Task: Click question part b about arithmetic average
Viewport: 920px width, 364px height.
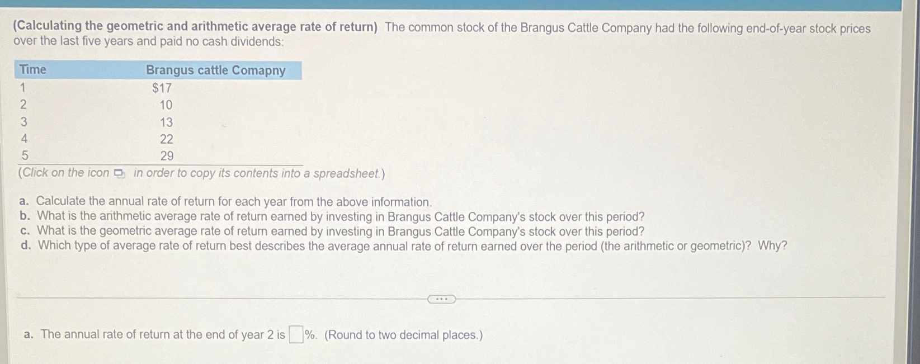Action: [x=332, y=216]
